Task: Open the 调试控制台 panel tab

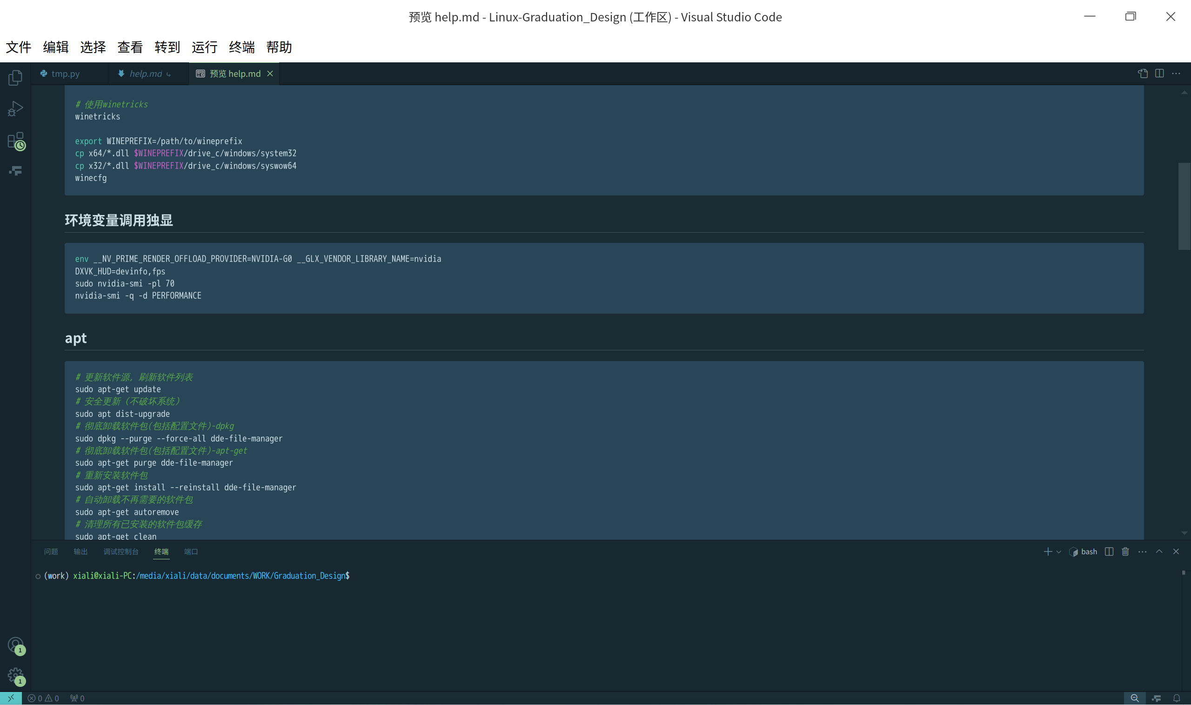Action: click(x=121, y=551)
